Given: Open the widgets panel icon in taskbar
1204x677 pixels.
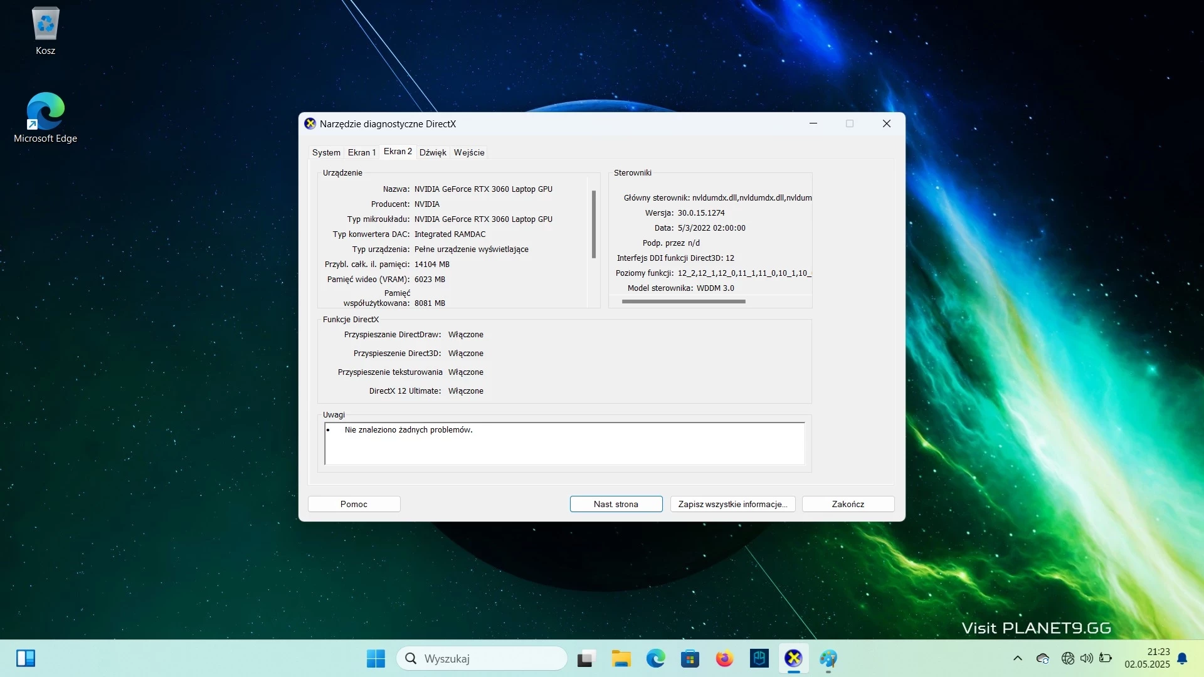Looking at the screenshot, I should pyautogui.click(x=26, y=658).
